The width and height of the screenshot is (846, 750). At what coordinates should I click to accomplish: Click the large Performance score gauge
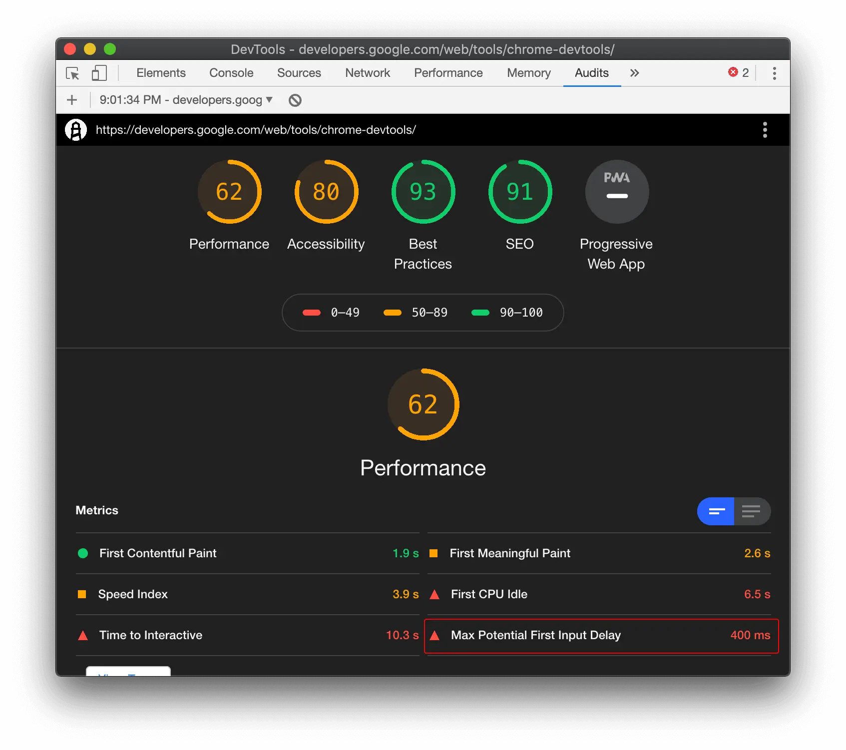pos(423,404)
